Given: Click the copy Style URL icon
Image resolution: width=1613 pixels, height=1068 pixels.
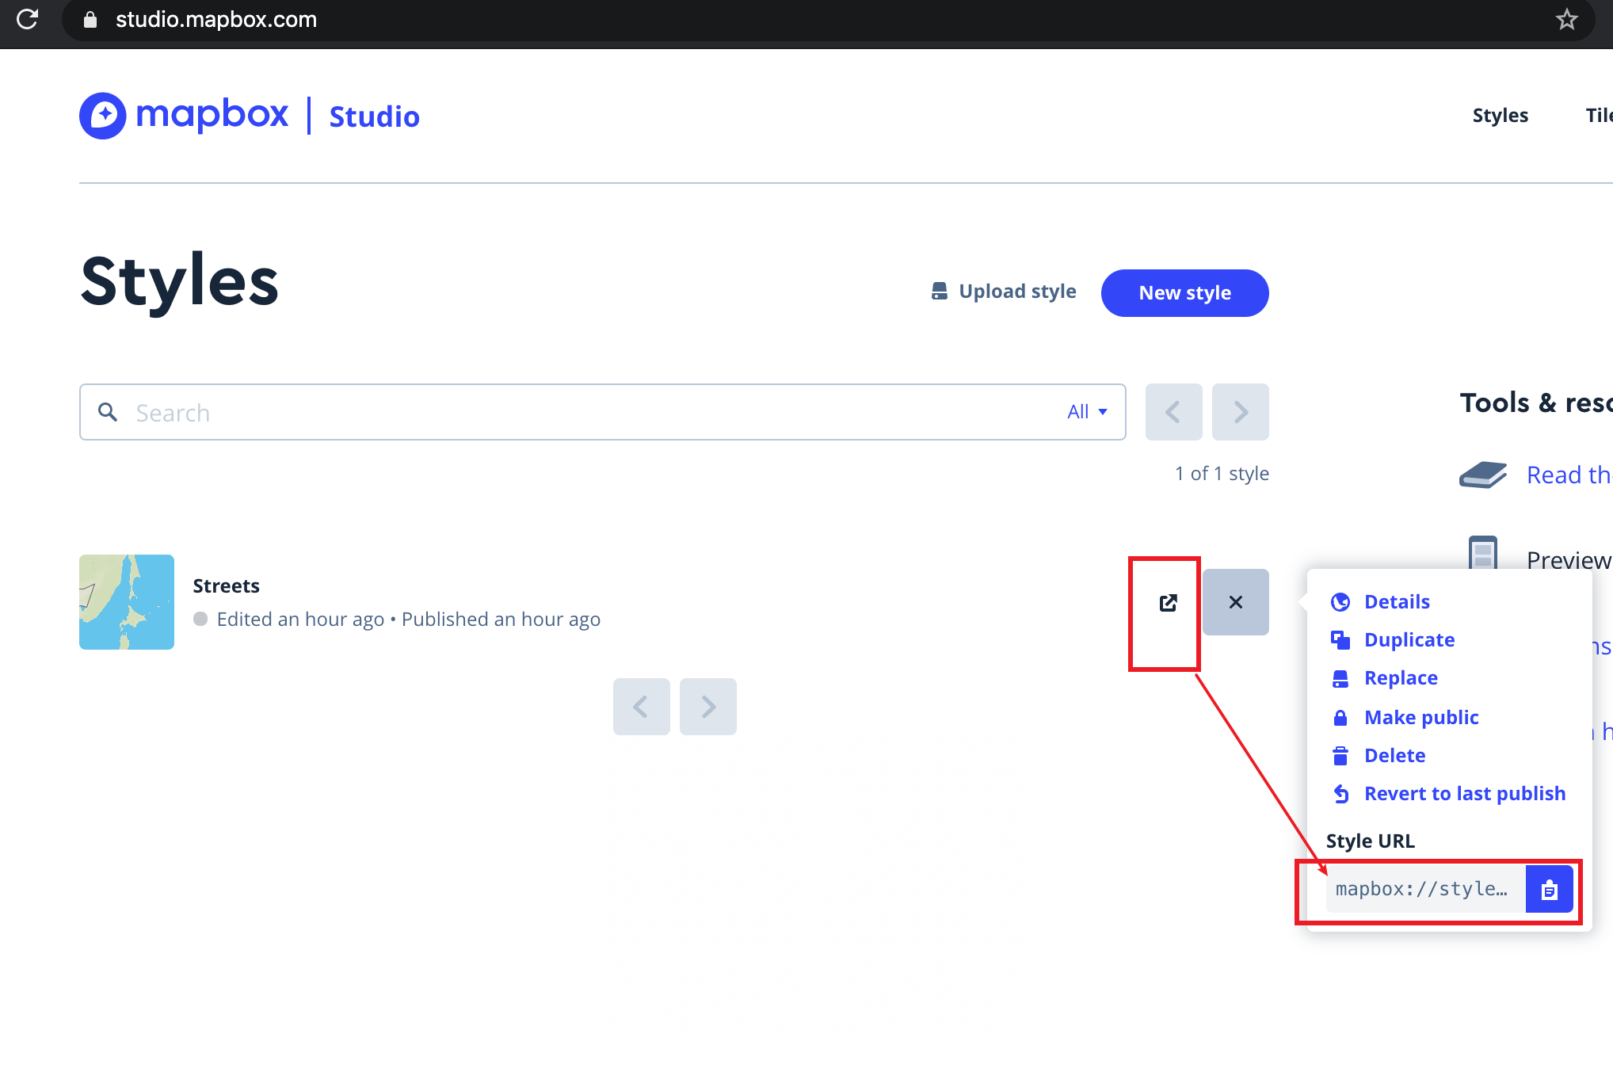Looking at the screenshot, I should 1550,889.
